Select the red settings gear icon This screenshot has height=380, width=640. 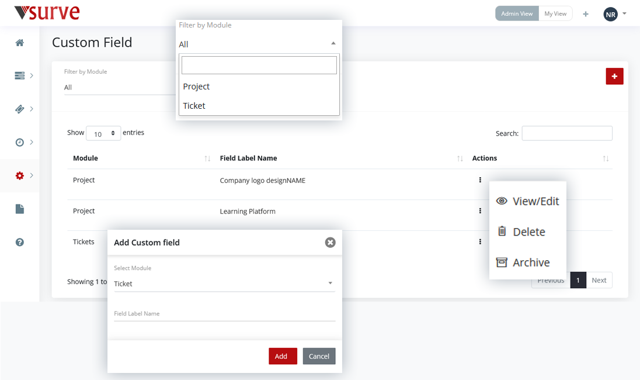[20, 176]
